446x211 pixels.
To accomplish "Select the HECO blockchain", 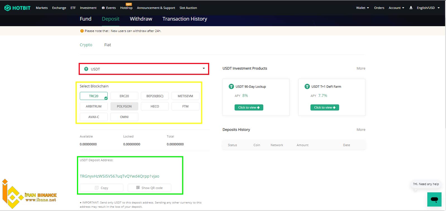I will tap(155, 106).
